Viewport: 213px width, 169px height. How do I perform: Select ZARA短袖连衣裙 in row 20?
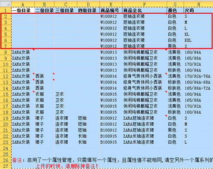coord(144,124)
